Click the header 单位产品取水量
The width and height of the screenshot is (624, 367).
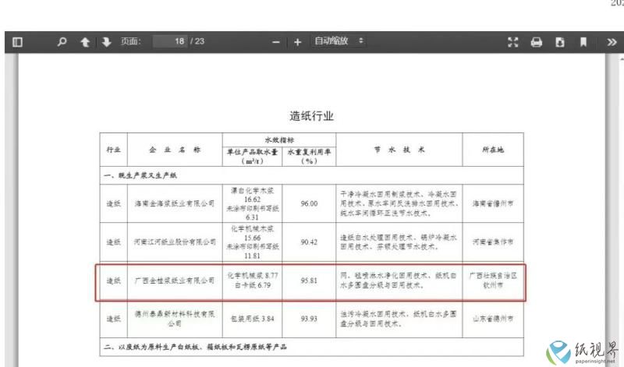click(252, 157)
